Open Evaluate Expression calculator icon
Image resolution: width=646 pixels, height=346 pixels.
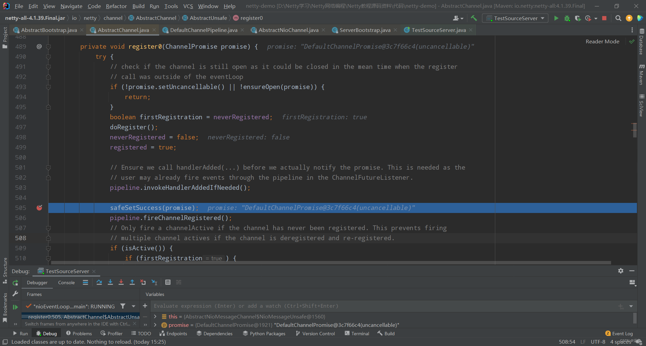point(168,282)
